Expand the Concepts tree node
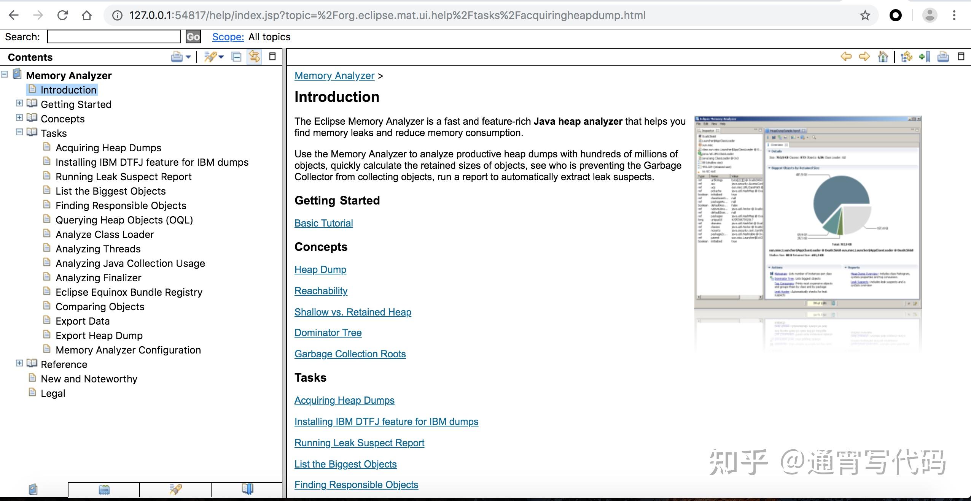The image size is (971, 501). pyautogui.click(x=19, y=117)
